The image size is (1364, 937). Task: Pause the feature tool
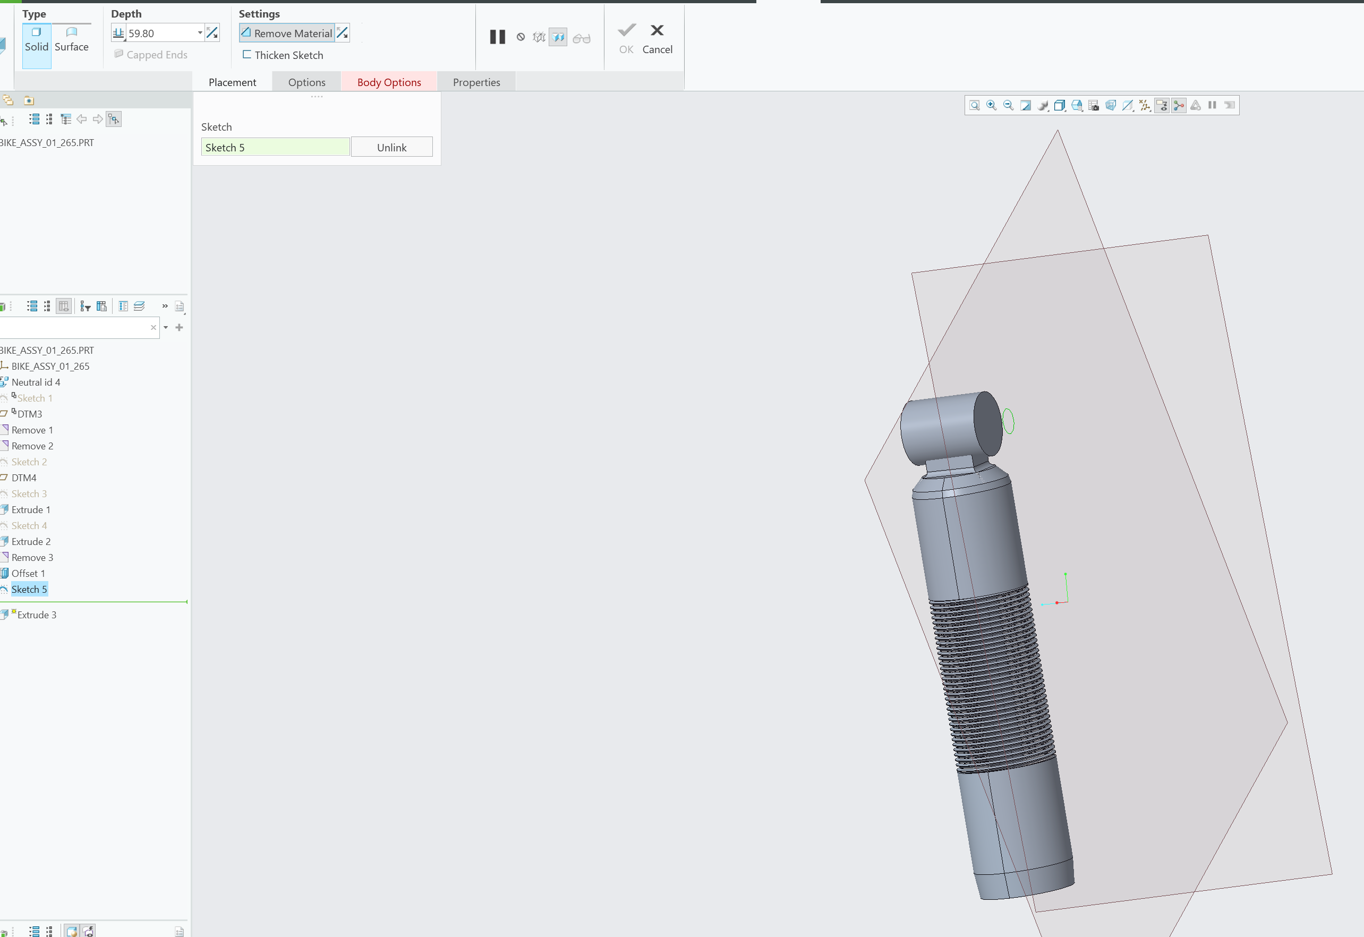pos(497,37)
